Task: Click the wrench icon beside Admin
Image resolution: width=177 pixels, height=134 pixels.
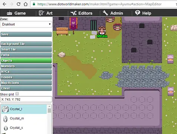Action: pyautogui.click(x=105, y=13)
